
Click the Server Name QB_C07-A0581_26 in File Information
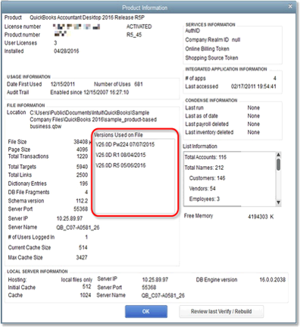pos(78,228)
